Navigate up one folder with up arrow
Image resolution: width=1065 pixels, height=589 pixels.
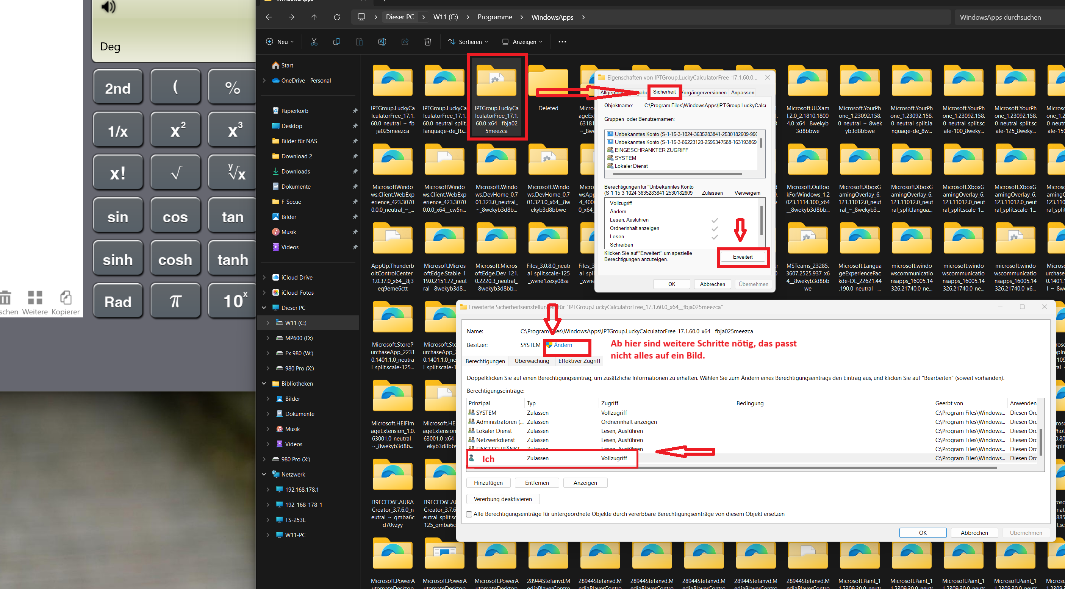(x=314, y=17)
